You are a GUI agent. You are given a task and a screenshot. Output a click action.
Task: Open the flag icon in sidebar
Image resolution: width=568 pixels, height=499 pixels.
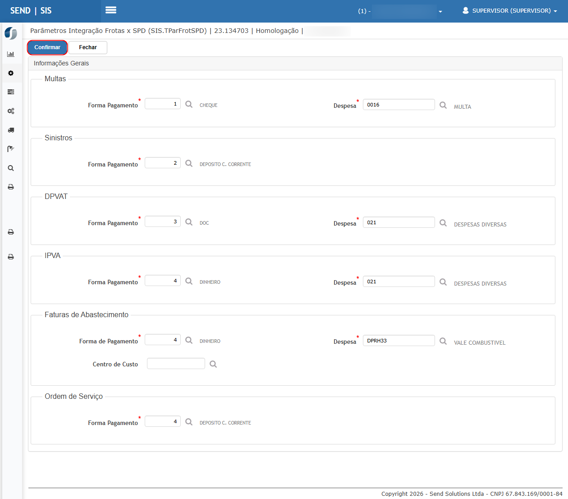11,149
